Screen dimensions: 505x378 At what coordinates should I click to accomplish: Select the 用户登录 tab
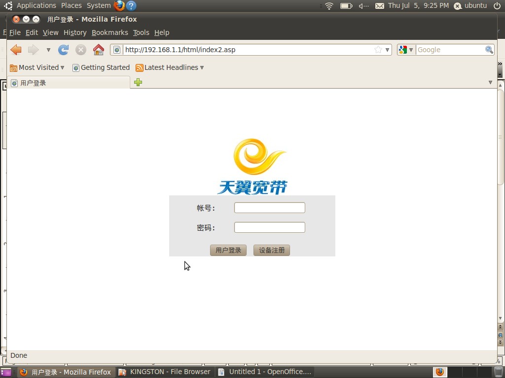coord(68,83)
